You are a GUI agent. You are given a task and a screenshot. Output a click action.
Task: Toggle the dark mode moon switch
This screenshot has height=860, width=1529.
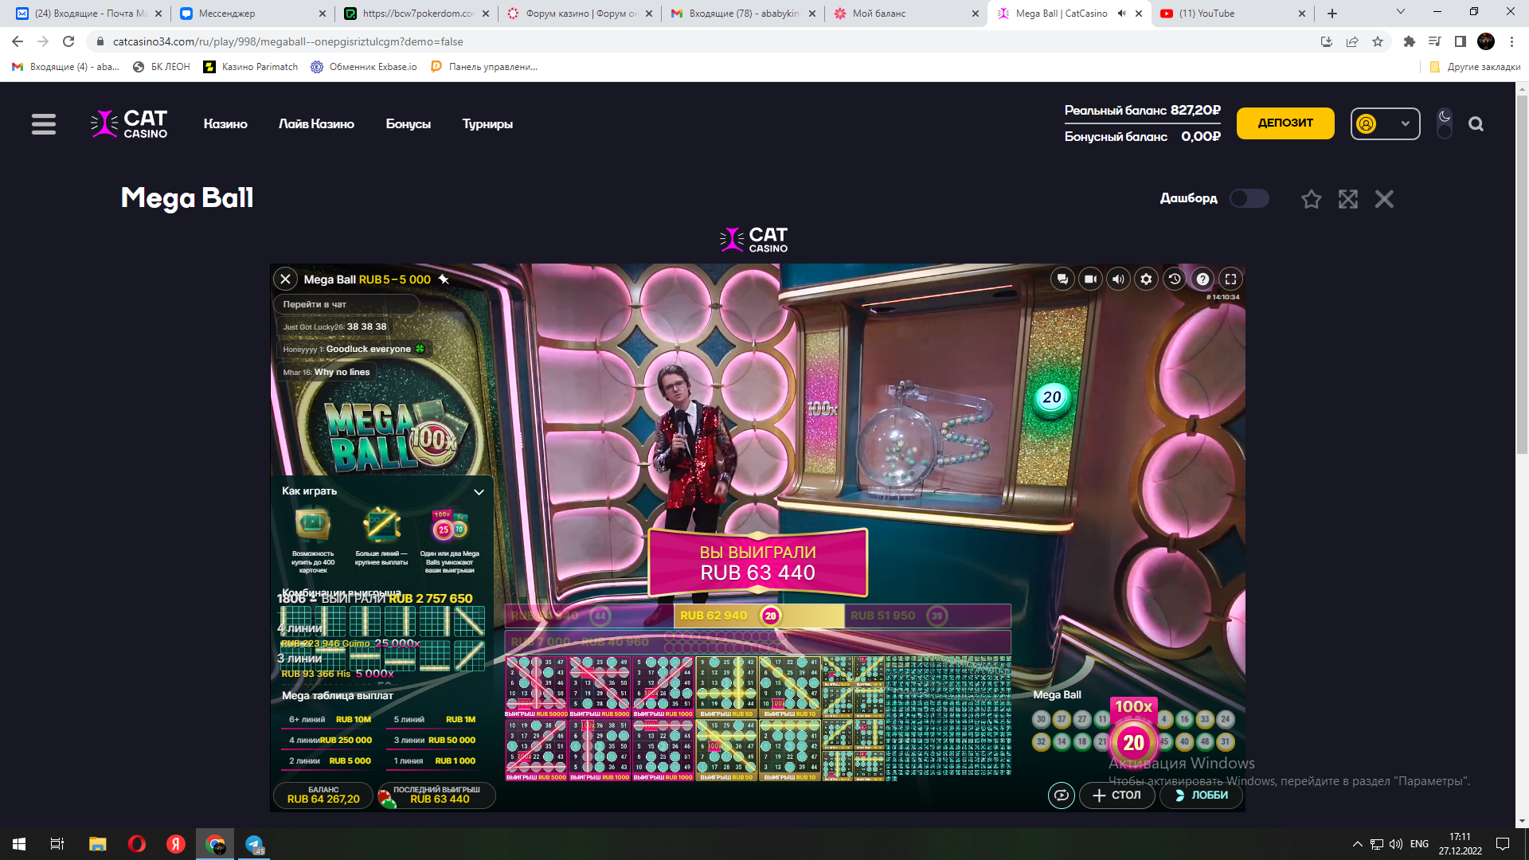(x=1444, y=123)
